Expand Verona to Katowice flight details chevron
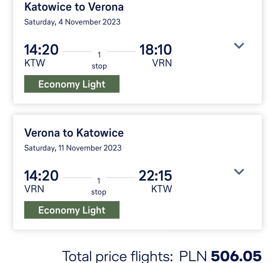Screen dimensions: 275x263 tap(239, 172)
